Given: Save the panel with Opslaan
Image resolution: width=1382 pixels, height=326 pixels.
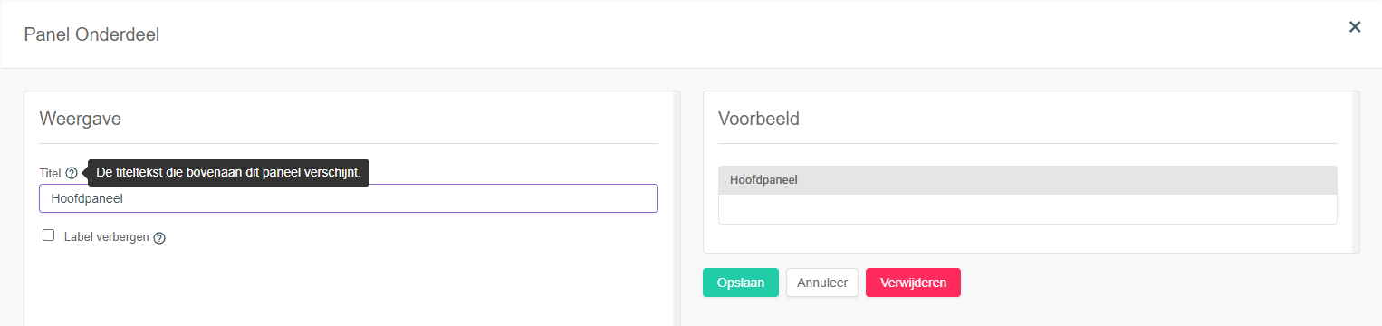Looking at the screenshot, I should point(741,283).
